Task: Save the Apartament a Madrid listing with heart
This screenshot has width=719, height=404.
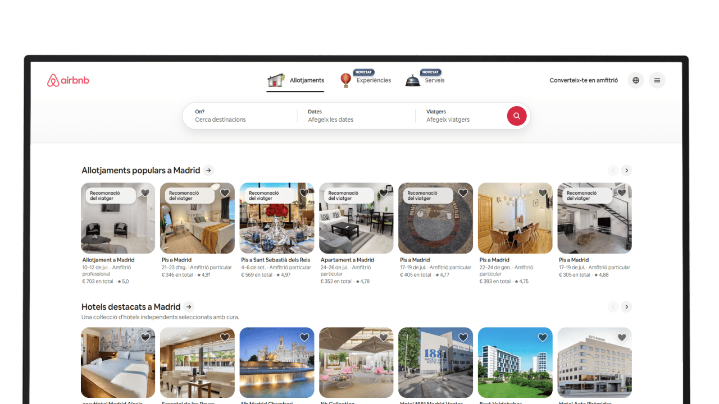Action: click(384, 193)
